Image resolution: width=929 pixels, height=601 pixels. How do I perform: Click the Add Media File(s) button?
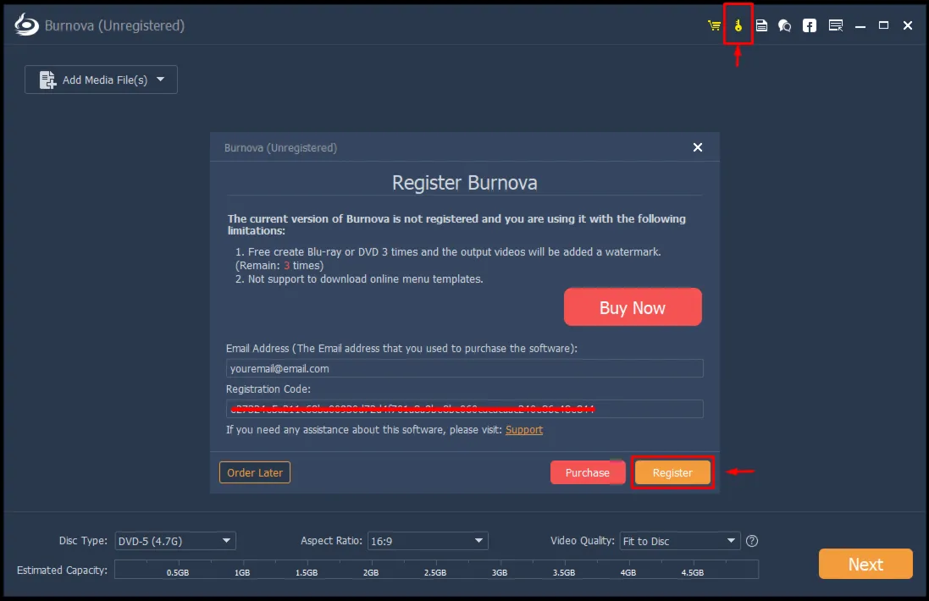pyautogui.click(x=101, y=80)
